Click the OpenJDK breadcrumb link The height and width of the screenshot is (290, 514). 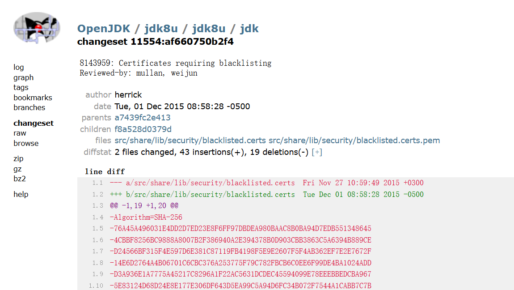(x=103, y=28)
